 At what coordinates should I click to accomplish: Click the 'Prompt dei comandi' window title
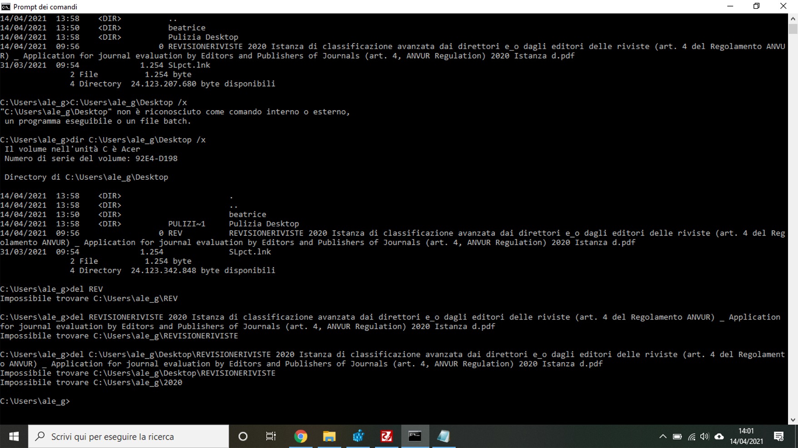pos(45,7)
